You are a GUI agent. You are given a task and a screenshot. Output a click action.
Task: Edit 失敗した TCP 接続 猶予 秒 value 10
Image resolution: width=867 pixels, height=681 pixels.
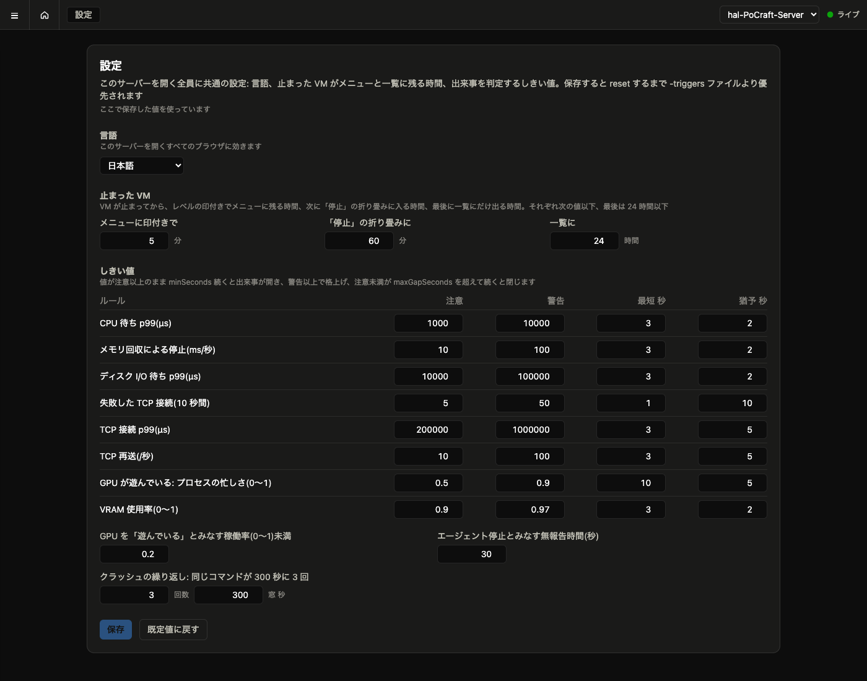[x=733, y=403]
